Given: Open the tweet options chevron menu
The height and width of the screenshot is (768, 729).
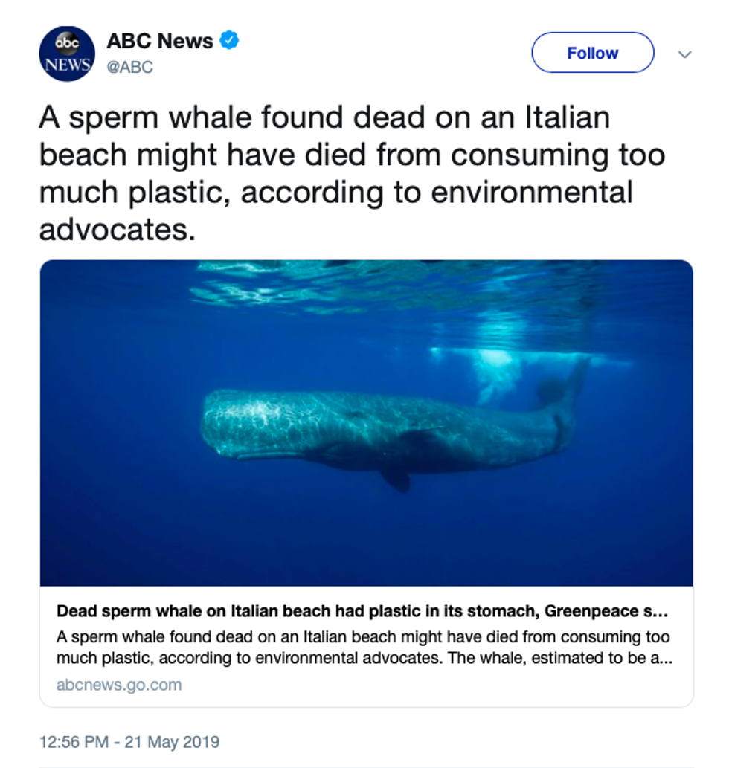Looking at the screenshot, I should click(x=685, y=54).
